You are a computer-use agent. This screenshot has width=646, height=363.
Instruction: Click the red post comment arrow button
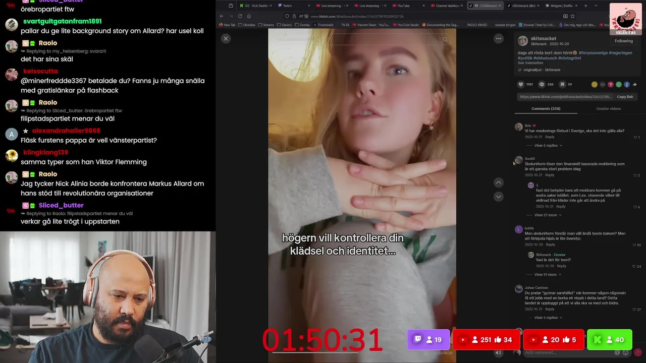point(637,352)
